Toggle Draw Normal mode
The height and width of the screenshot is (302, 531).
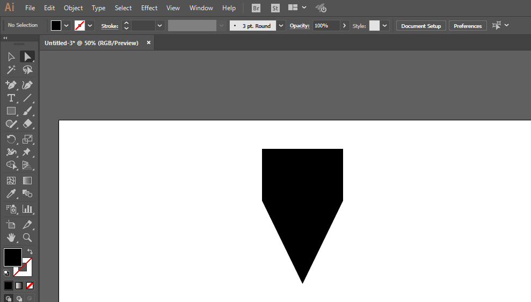pyautogui.click(x=9, y=299)
